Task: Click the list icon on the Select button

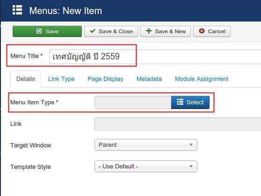Action: click(180, 102)
